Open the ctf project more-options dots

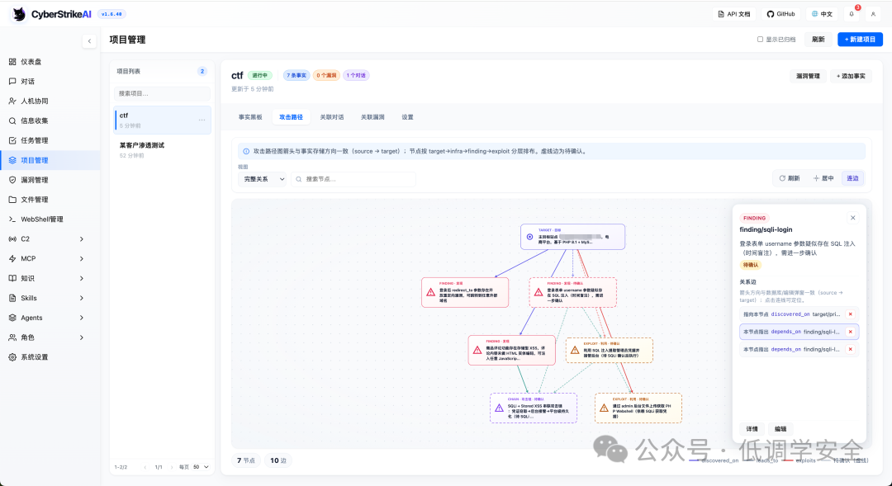202,120
